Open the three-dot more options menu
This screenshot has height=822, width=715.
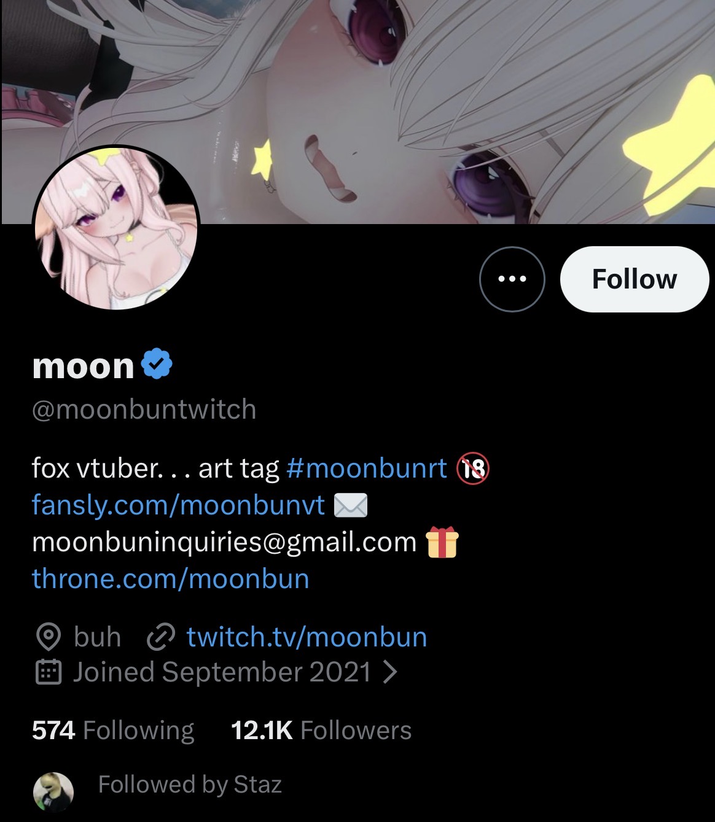click(x=512, y=279)
